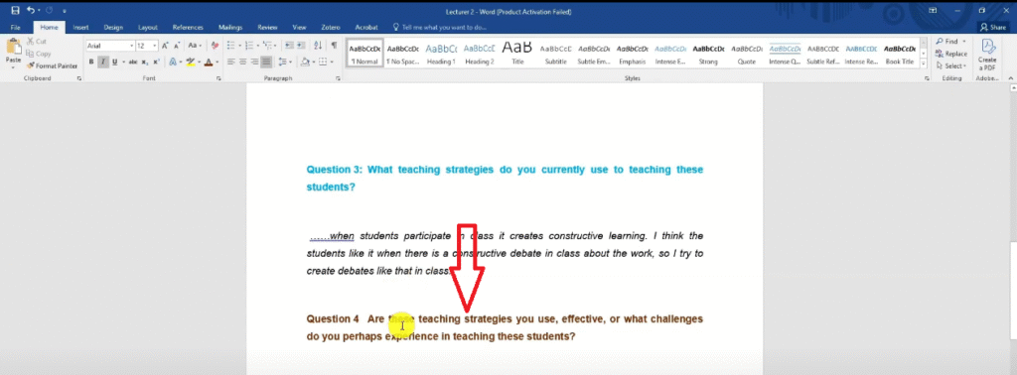Toggle Underline formatting
The width and height of the screenshot is (1017, 375).
115,62
